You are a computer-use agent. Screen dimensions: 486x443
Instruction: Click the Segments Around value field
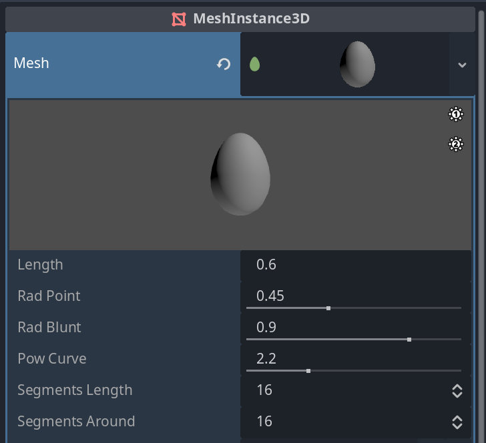point(347,422)
